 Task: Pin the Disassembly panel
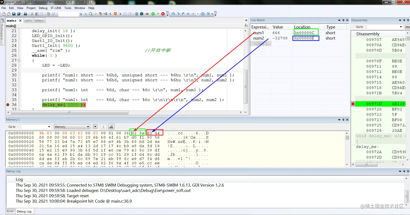[404, 20]
